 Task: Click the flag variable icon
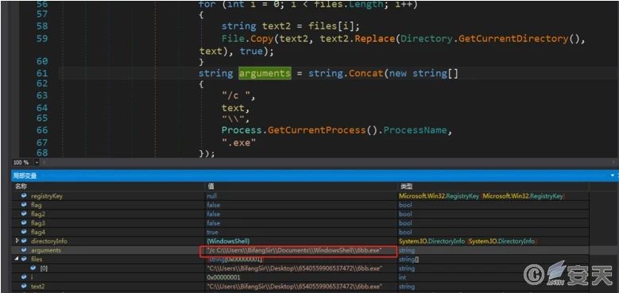click(24, 205)
